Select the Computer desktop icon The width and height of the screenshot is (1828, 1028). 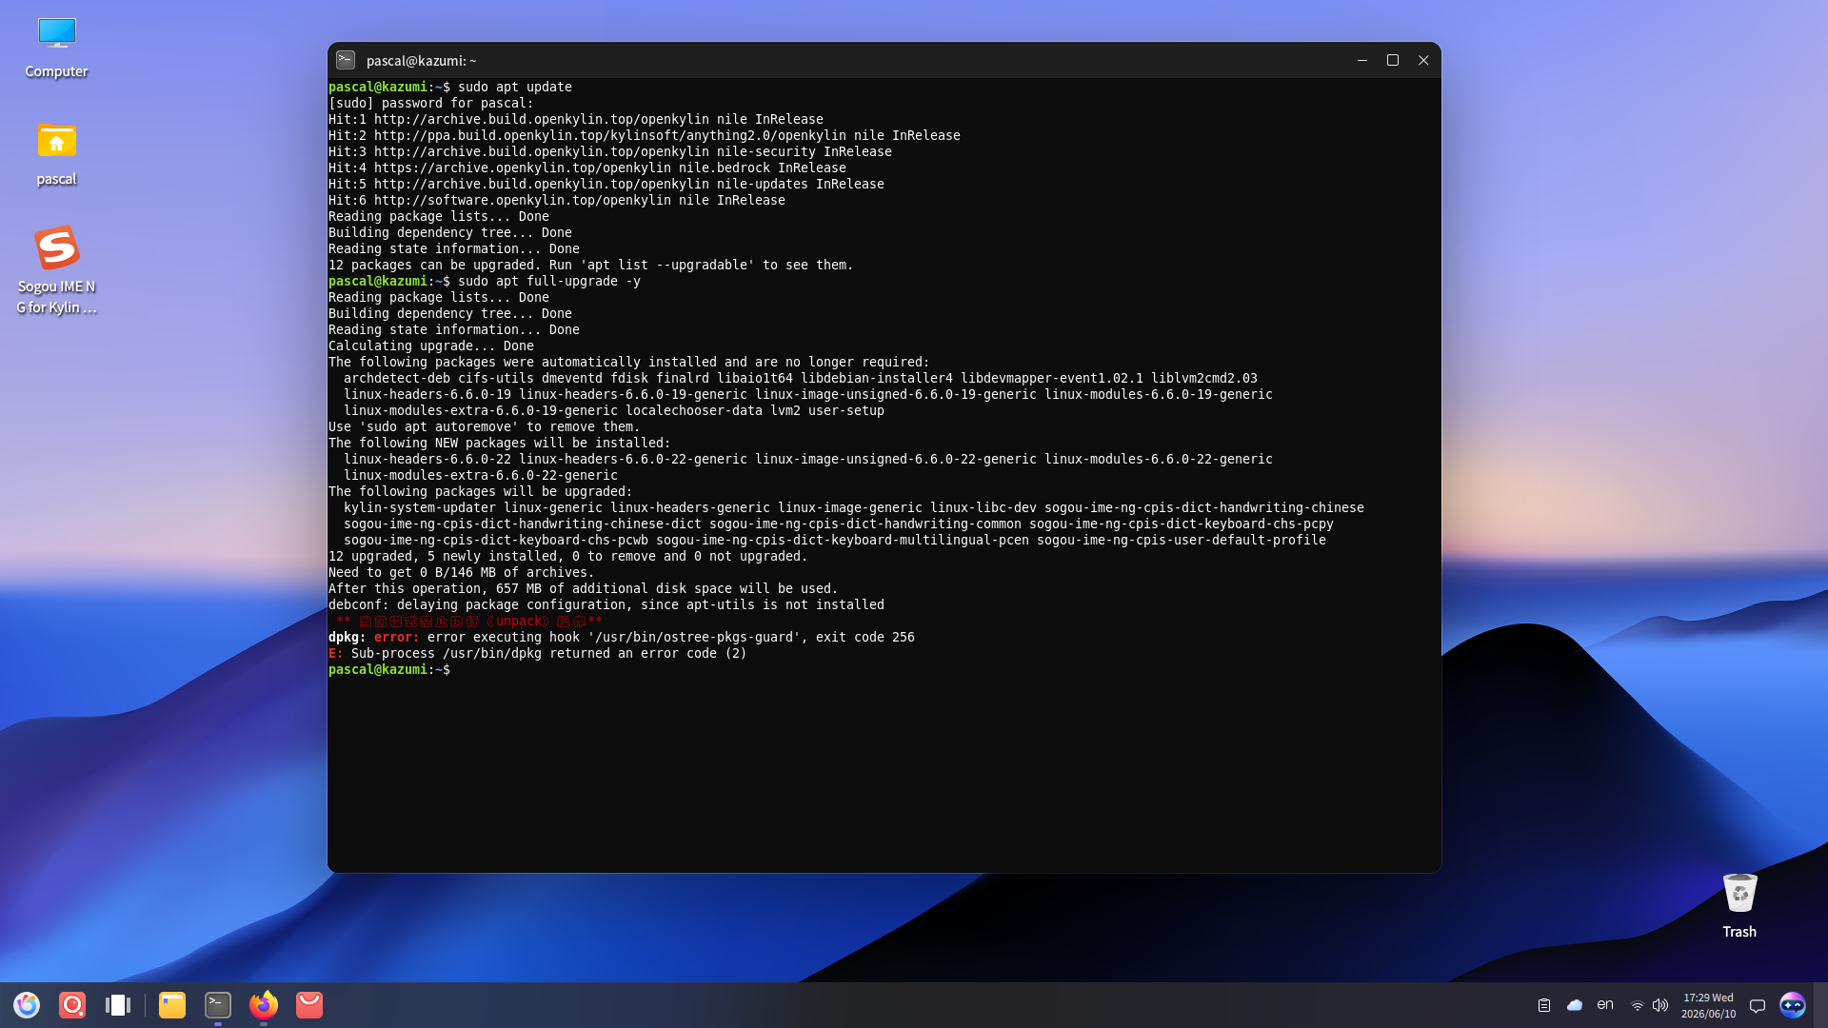[x=56, y=48]
